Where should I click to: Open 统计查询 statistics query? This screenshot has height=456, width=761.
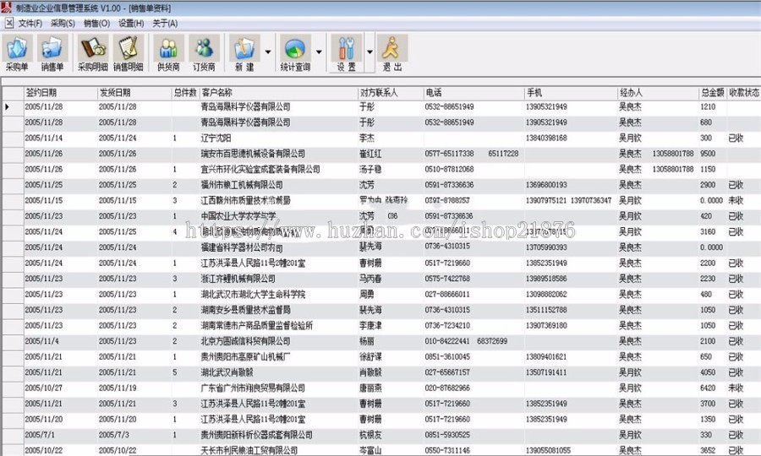pyautogui.click(x=295, y=54)
